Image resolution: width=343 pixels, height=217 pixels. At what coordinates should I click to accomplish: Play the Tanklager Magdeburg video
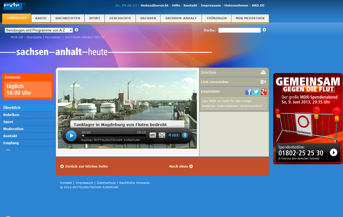(71, 136)
